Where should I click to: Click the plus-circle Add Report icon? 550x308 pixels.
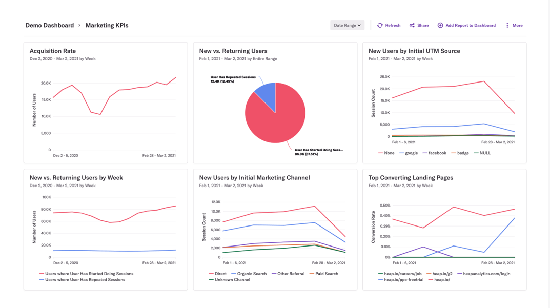coord(440,25)
